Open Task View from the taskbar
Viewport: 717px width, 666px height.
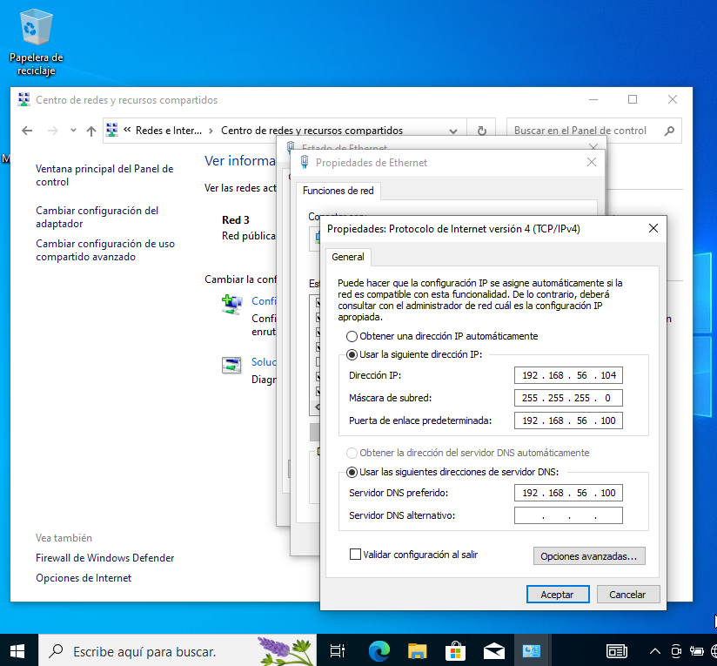(338, 651)
